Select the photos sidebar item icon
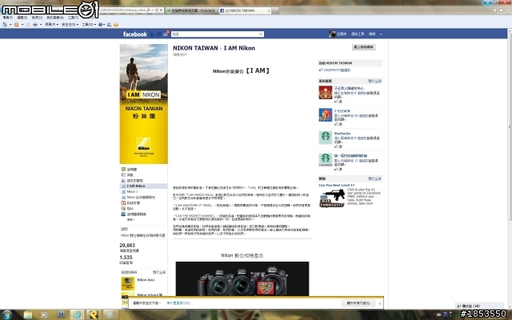The width and height of the screenshot is (512, 320). coord(123,208)
